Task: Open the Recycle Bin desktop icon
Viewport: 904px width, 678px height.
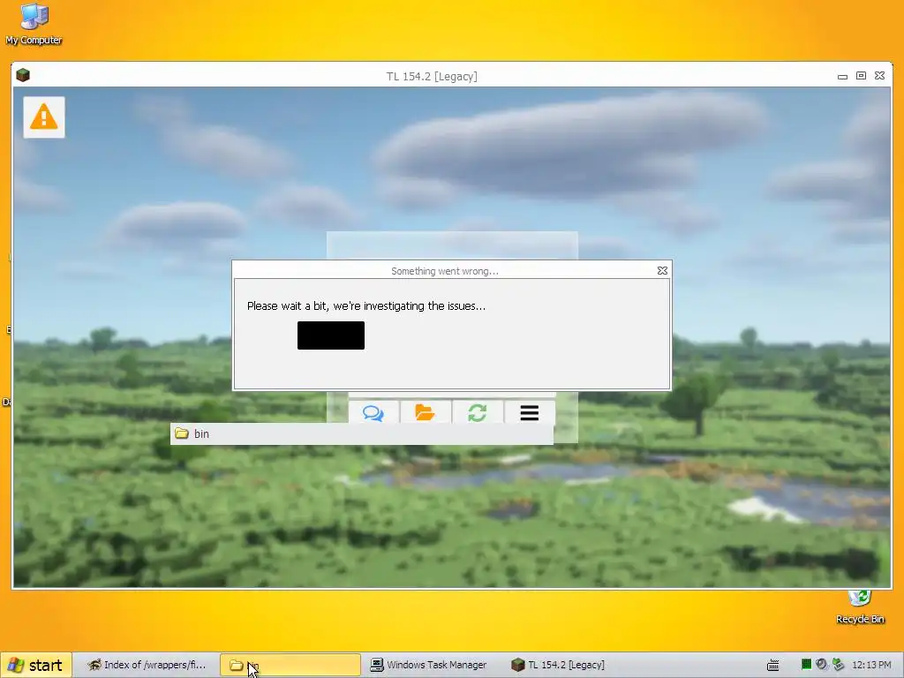Action: click(860, 607)
